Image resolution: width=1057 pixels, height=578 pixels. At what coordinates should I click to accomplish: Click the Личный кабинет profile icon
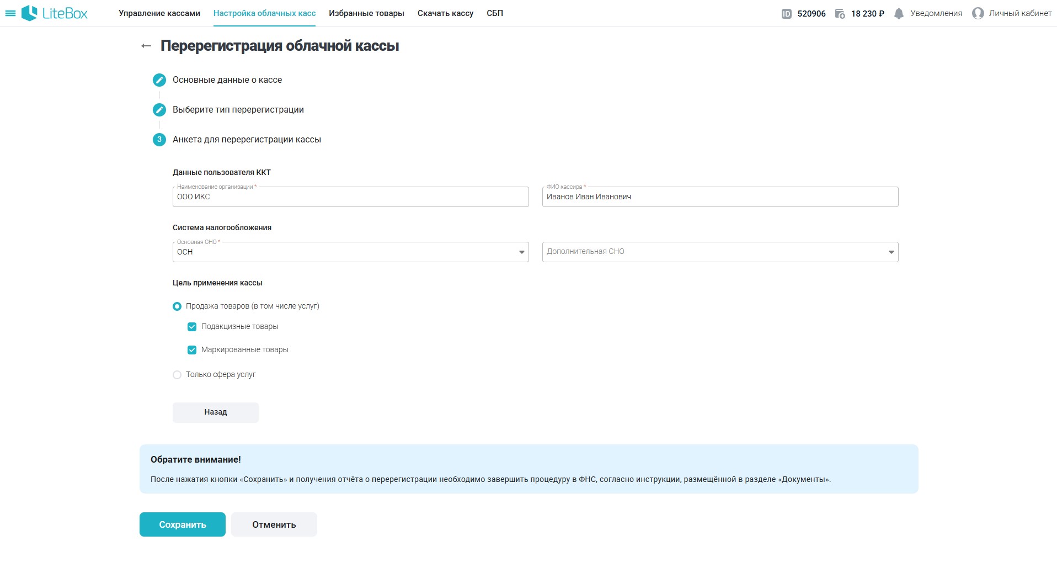pyautogui.click(x=978, y=14)
